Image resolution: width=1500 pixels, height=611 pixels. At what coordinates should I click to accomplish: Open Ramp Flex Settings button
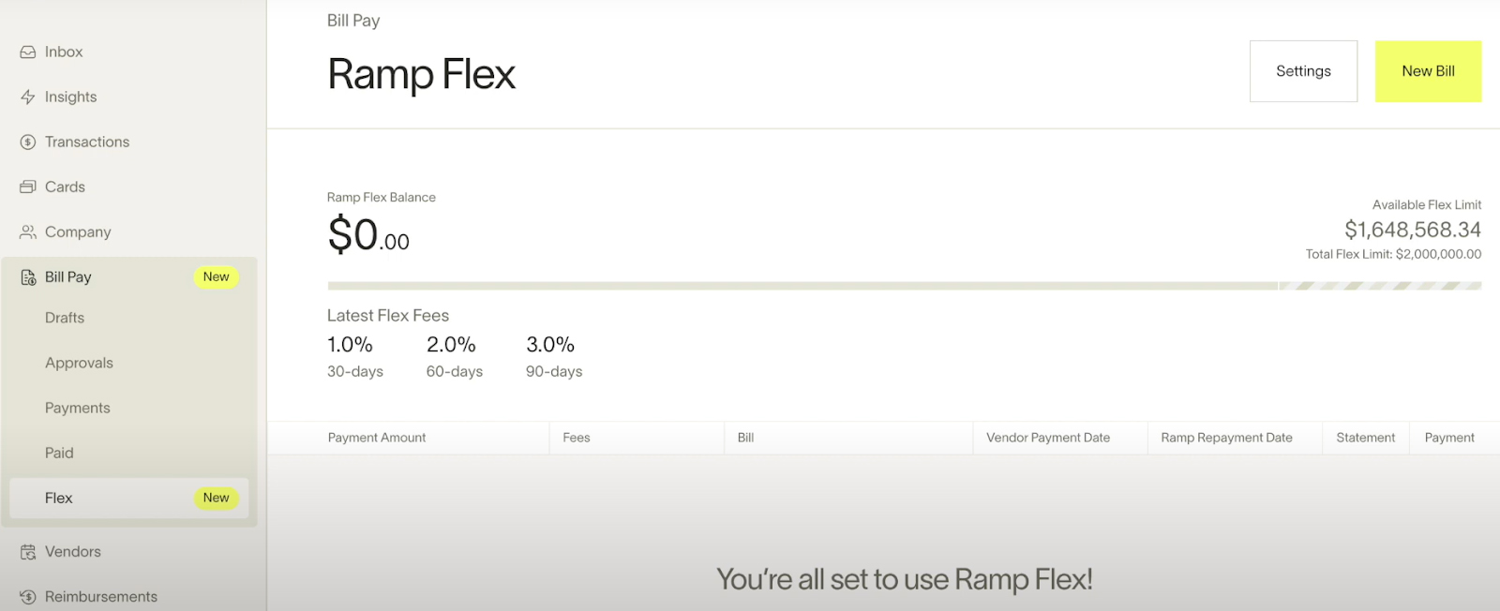point(1303,71)
